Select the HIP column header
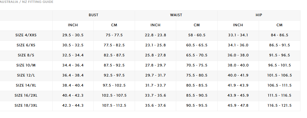Screen dimensions: 307x118 [x=259, y=15]
